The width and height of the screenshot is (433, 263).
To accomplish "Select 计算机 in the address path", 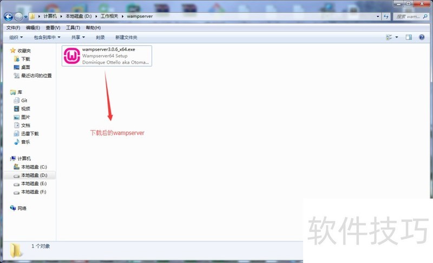I will pos(50,16).
